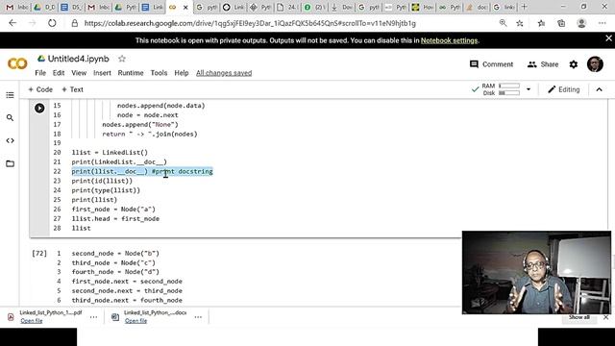The height and width of the screenshot is (346, 615).
Task: Open the Insert menu
Action: [102, 73]
